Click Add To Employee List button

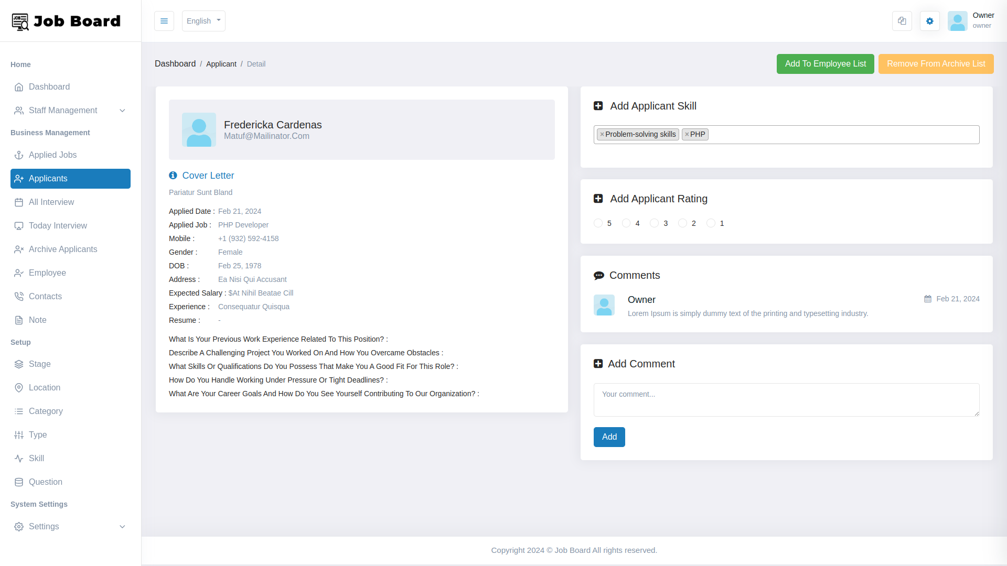825,63
